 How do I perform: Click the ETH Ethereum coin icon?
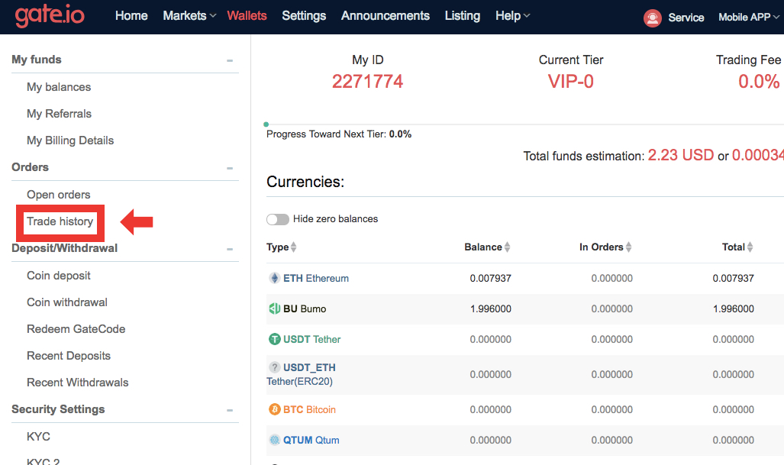click(x=275, y=278)
